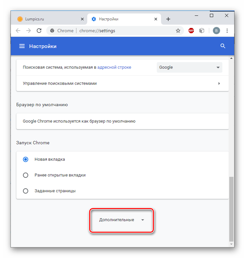Click the scrollbar up arrow
This screenshot has height=258, width=245.
point(231,58)
